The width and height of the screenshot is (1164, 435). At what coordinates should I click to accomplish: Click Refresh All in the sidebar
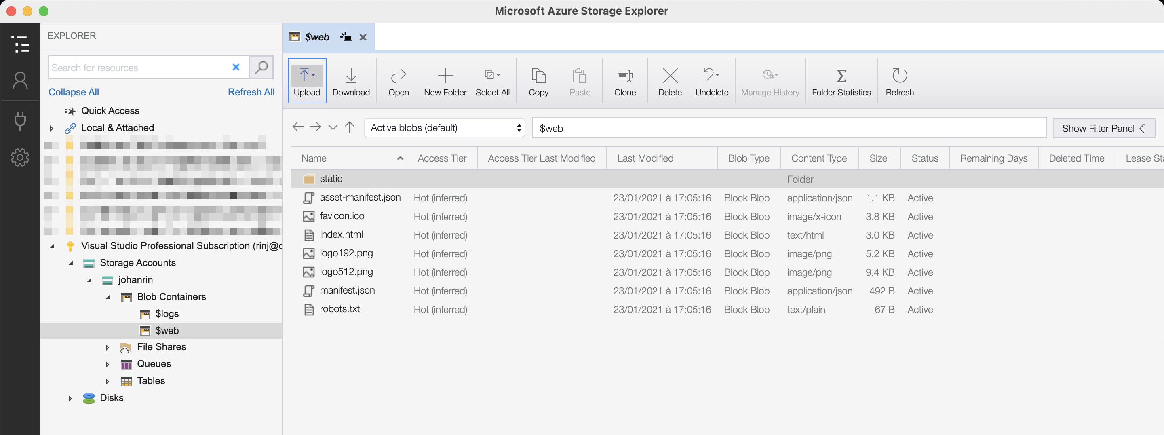pos(251,92)
